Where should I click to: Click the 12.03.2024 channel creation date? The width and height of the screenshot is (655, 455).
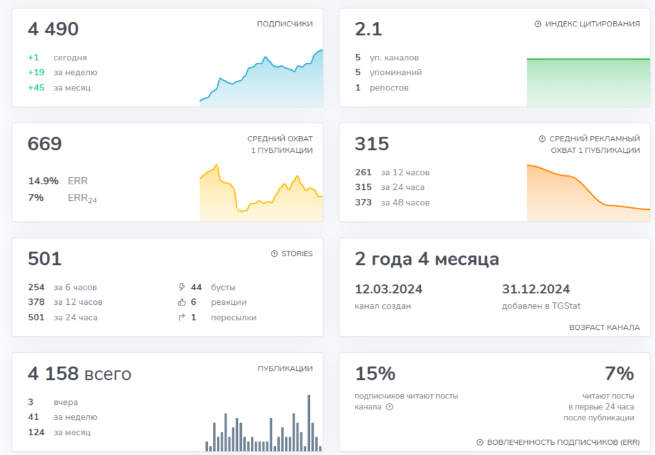[389, 289]
